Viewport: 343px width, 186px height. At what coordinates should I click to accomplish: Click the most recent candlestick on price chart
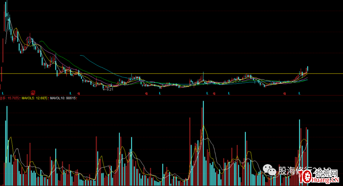point(307,69)
